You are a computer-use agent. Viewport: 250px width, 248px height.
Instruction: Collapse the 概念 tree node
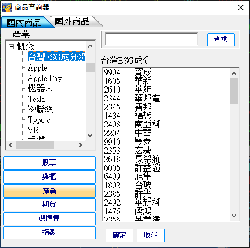point(12,46)
